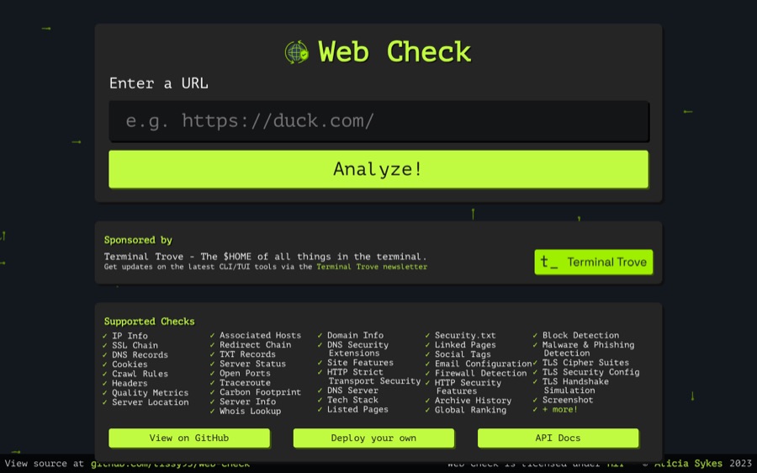757x473 pixels.
Task: Click the IP Info check item
Action: [130, 336]
